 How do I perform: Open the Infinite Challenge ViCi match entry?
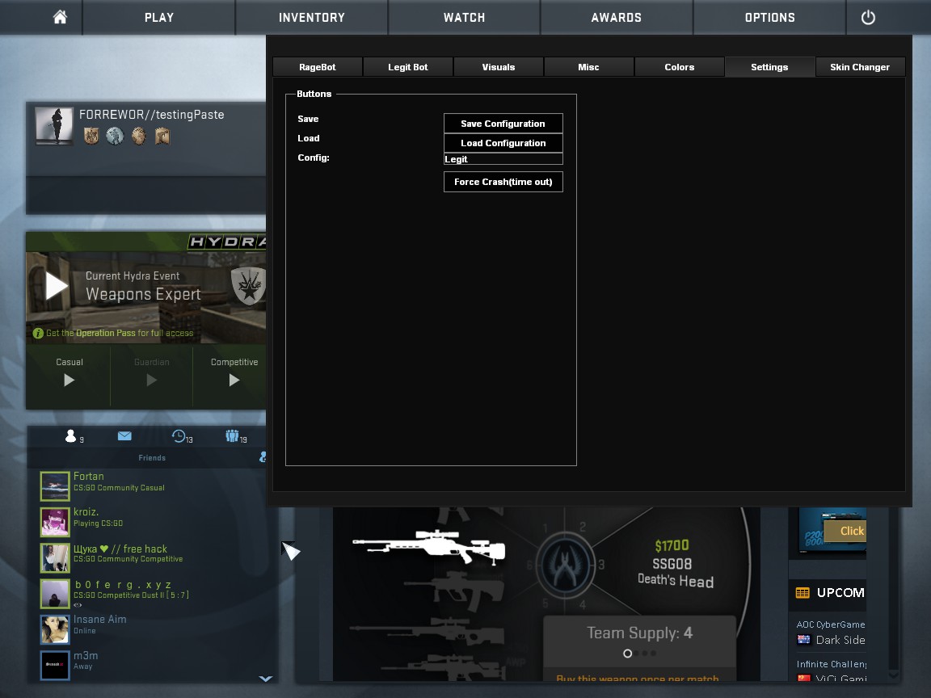click(831, 671)
